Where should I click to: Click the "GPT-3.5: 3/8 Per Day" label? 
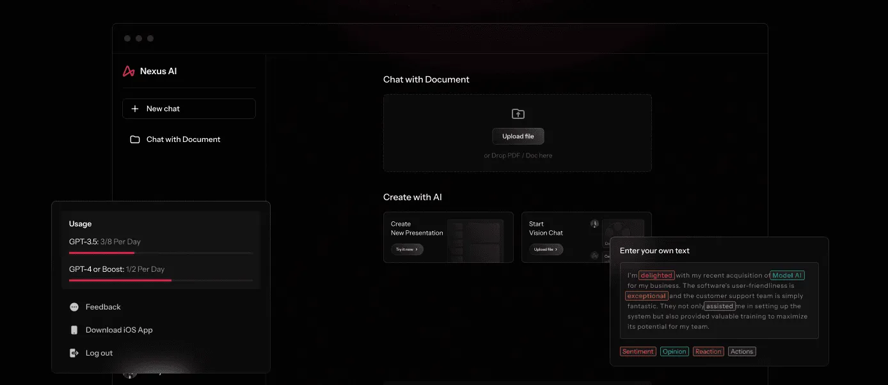105,242
